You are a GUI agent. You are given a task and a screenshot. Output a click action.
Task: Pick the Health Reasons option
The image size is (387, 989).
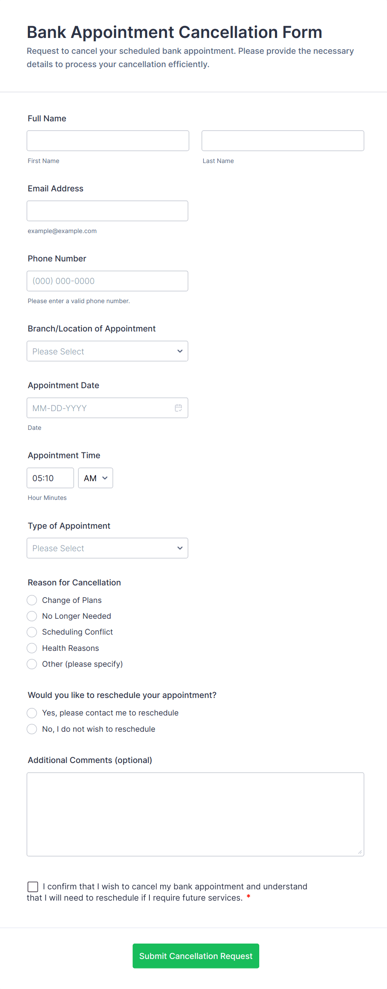click(32, 648)
